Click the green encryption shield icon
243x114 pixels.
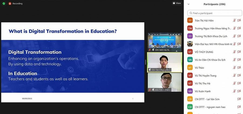(x=4, y=3)
